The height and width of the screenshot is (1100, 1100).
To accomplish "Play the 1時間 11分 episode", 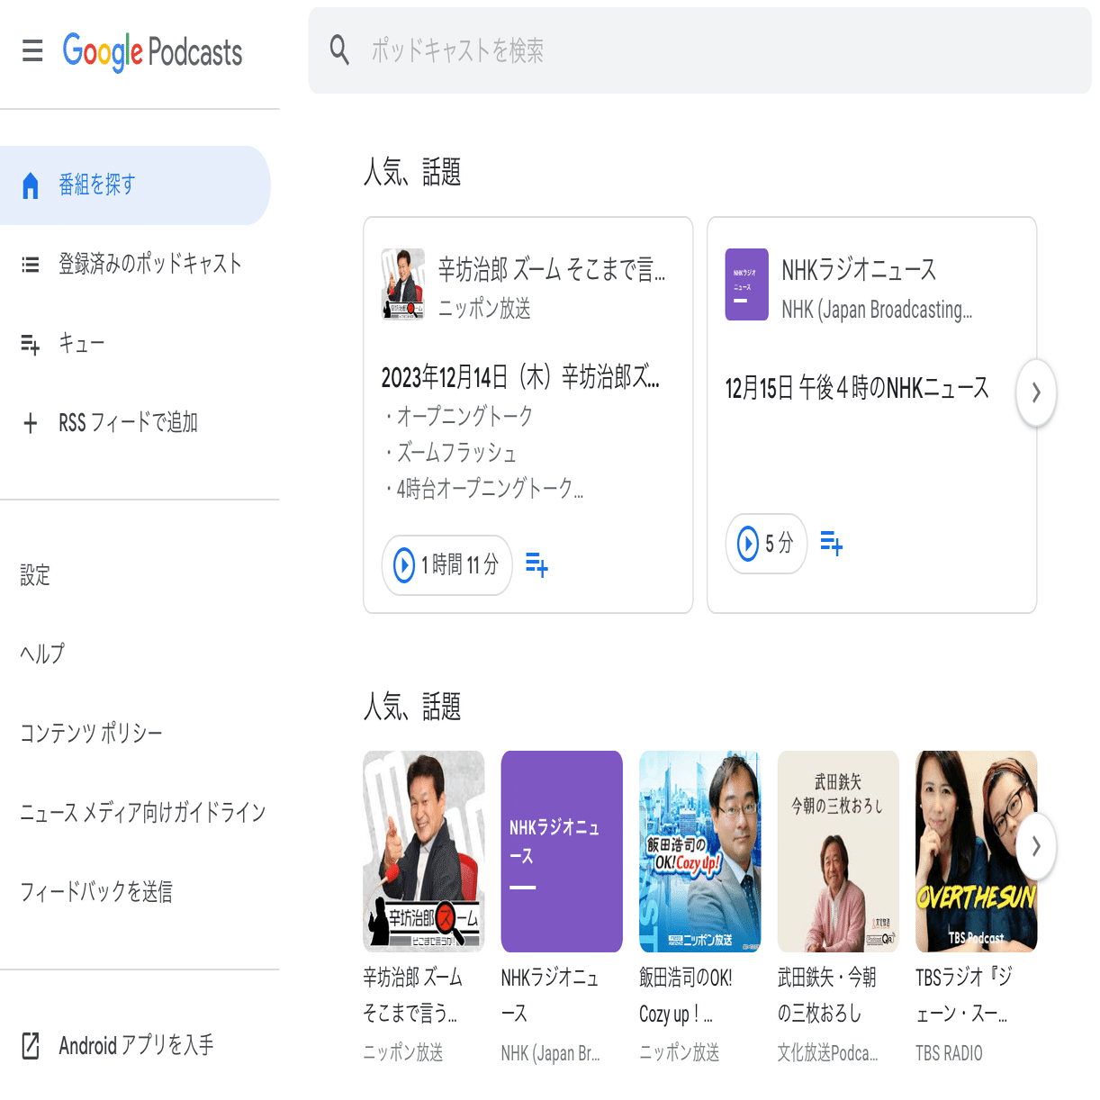I will point(447,565).
